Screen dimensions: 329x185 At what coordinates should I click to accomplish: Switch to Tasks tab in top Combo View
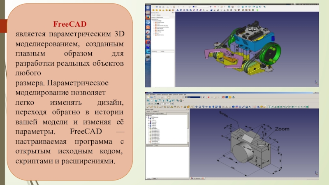pyautogui.click(x=159, y=15)
